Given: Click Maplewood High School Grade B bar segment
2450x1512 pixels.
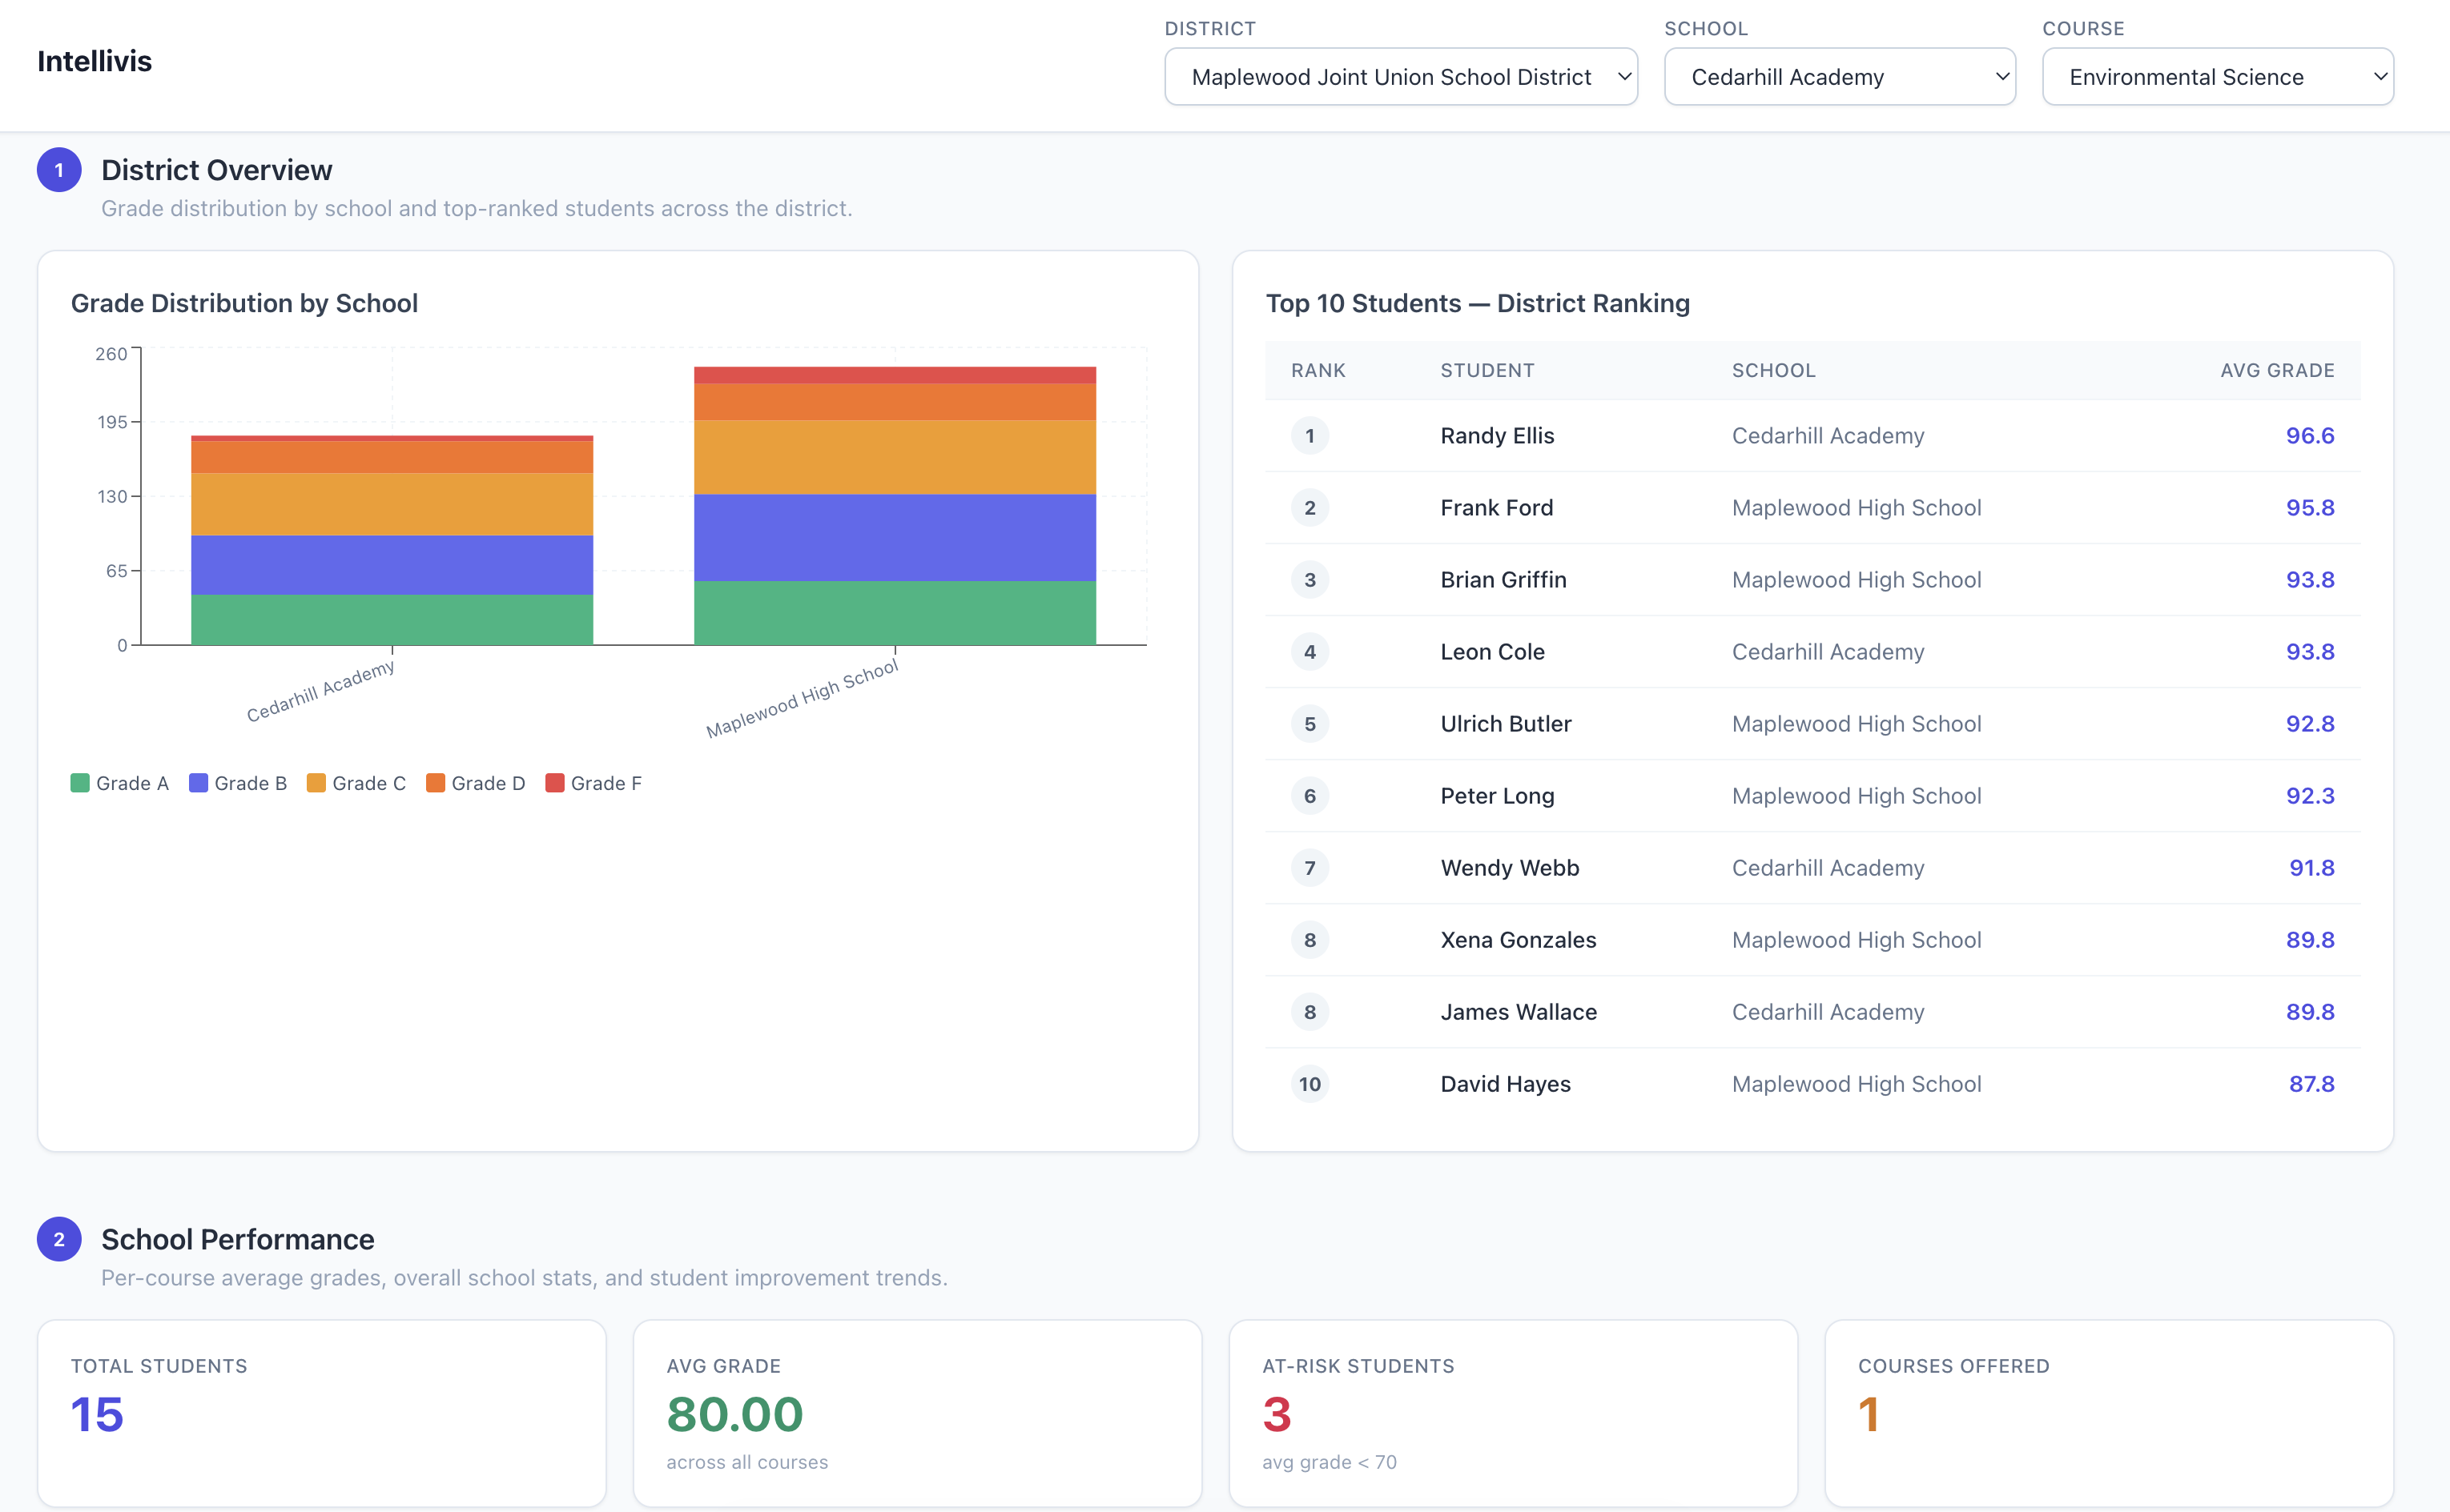Looking at the screenshot, I should pyautogui.click(x=895, y=538).
